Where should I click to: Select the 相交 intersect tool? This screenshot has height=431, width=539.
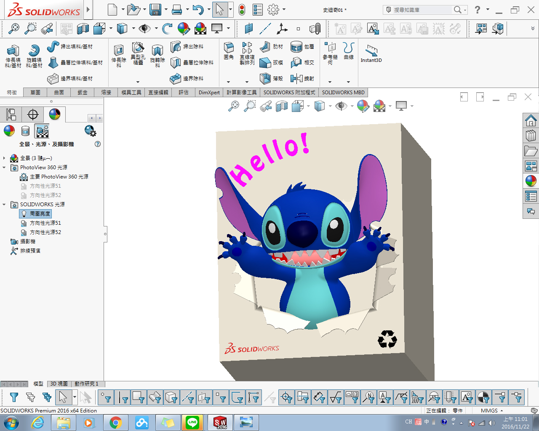[302, 62]
